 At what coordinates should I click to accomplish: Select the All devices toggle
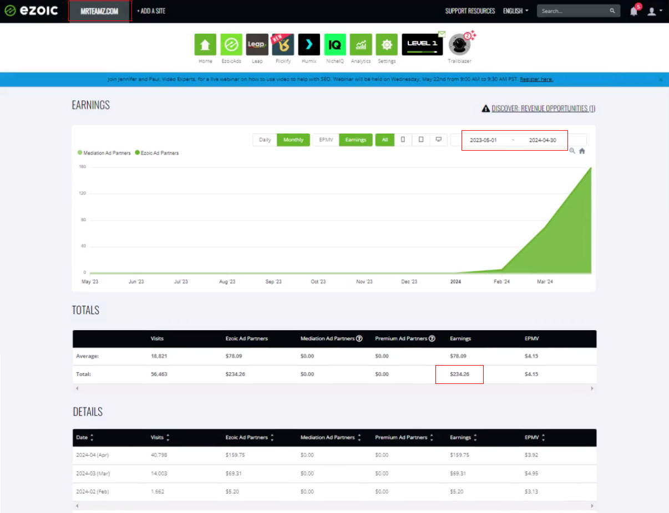pos(384,140)
